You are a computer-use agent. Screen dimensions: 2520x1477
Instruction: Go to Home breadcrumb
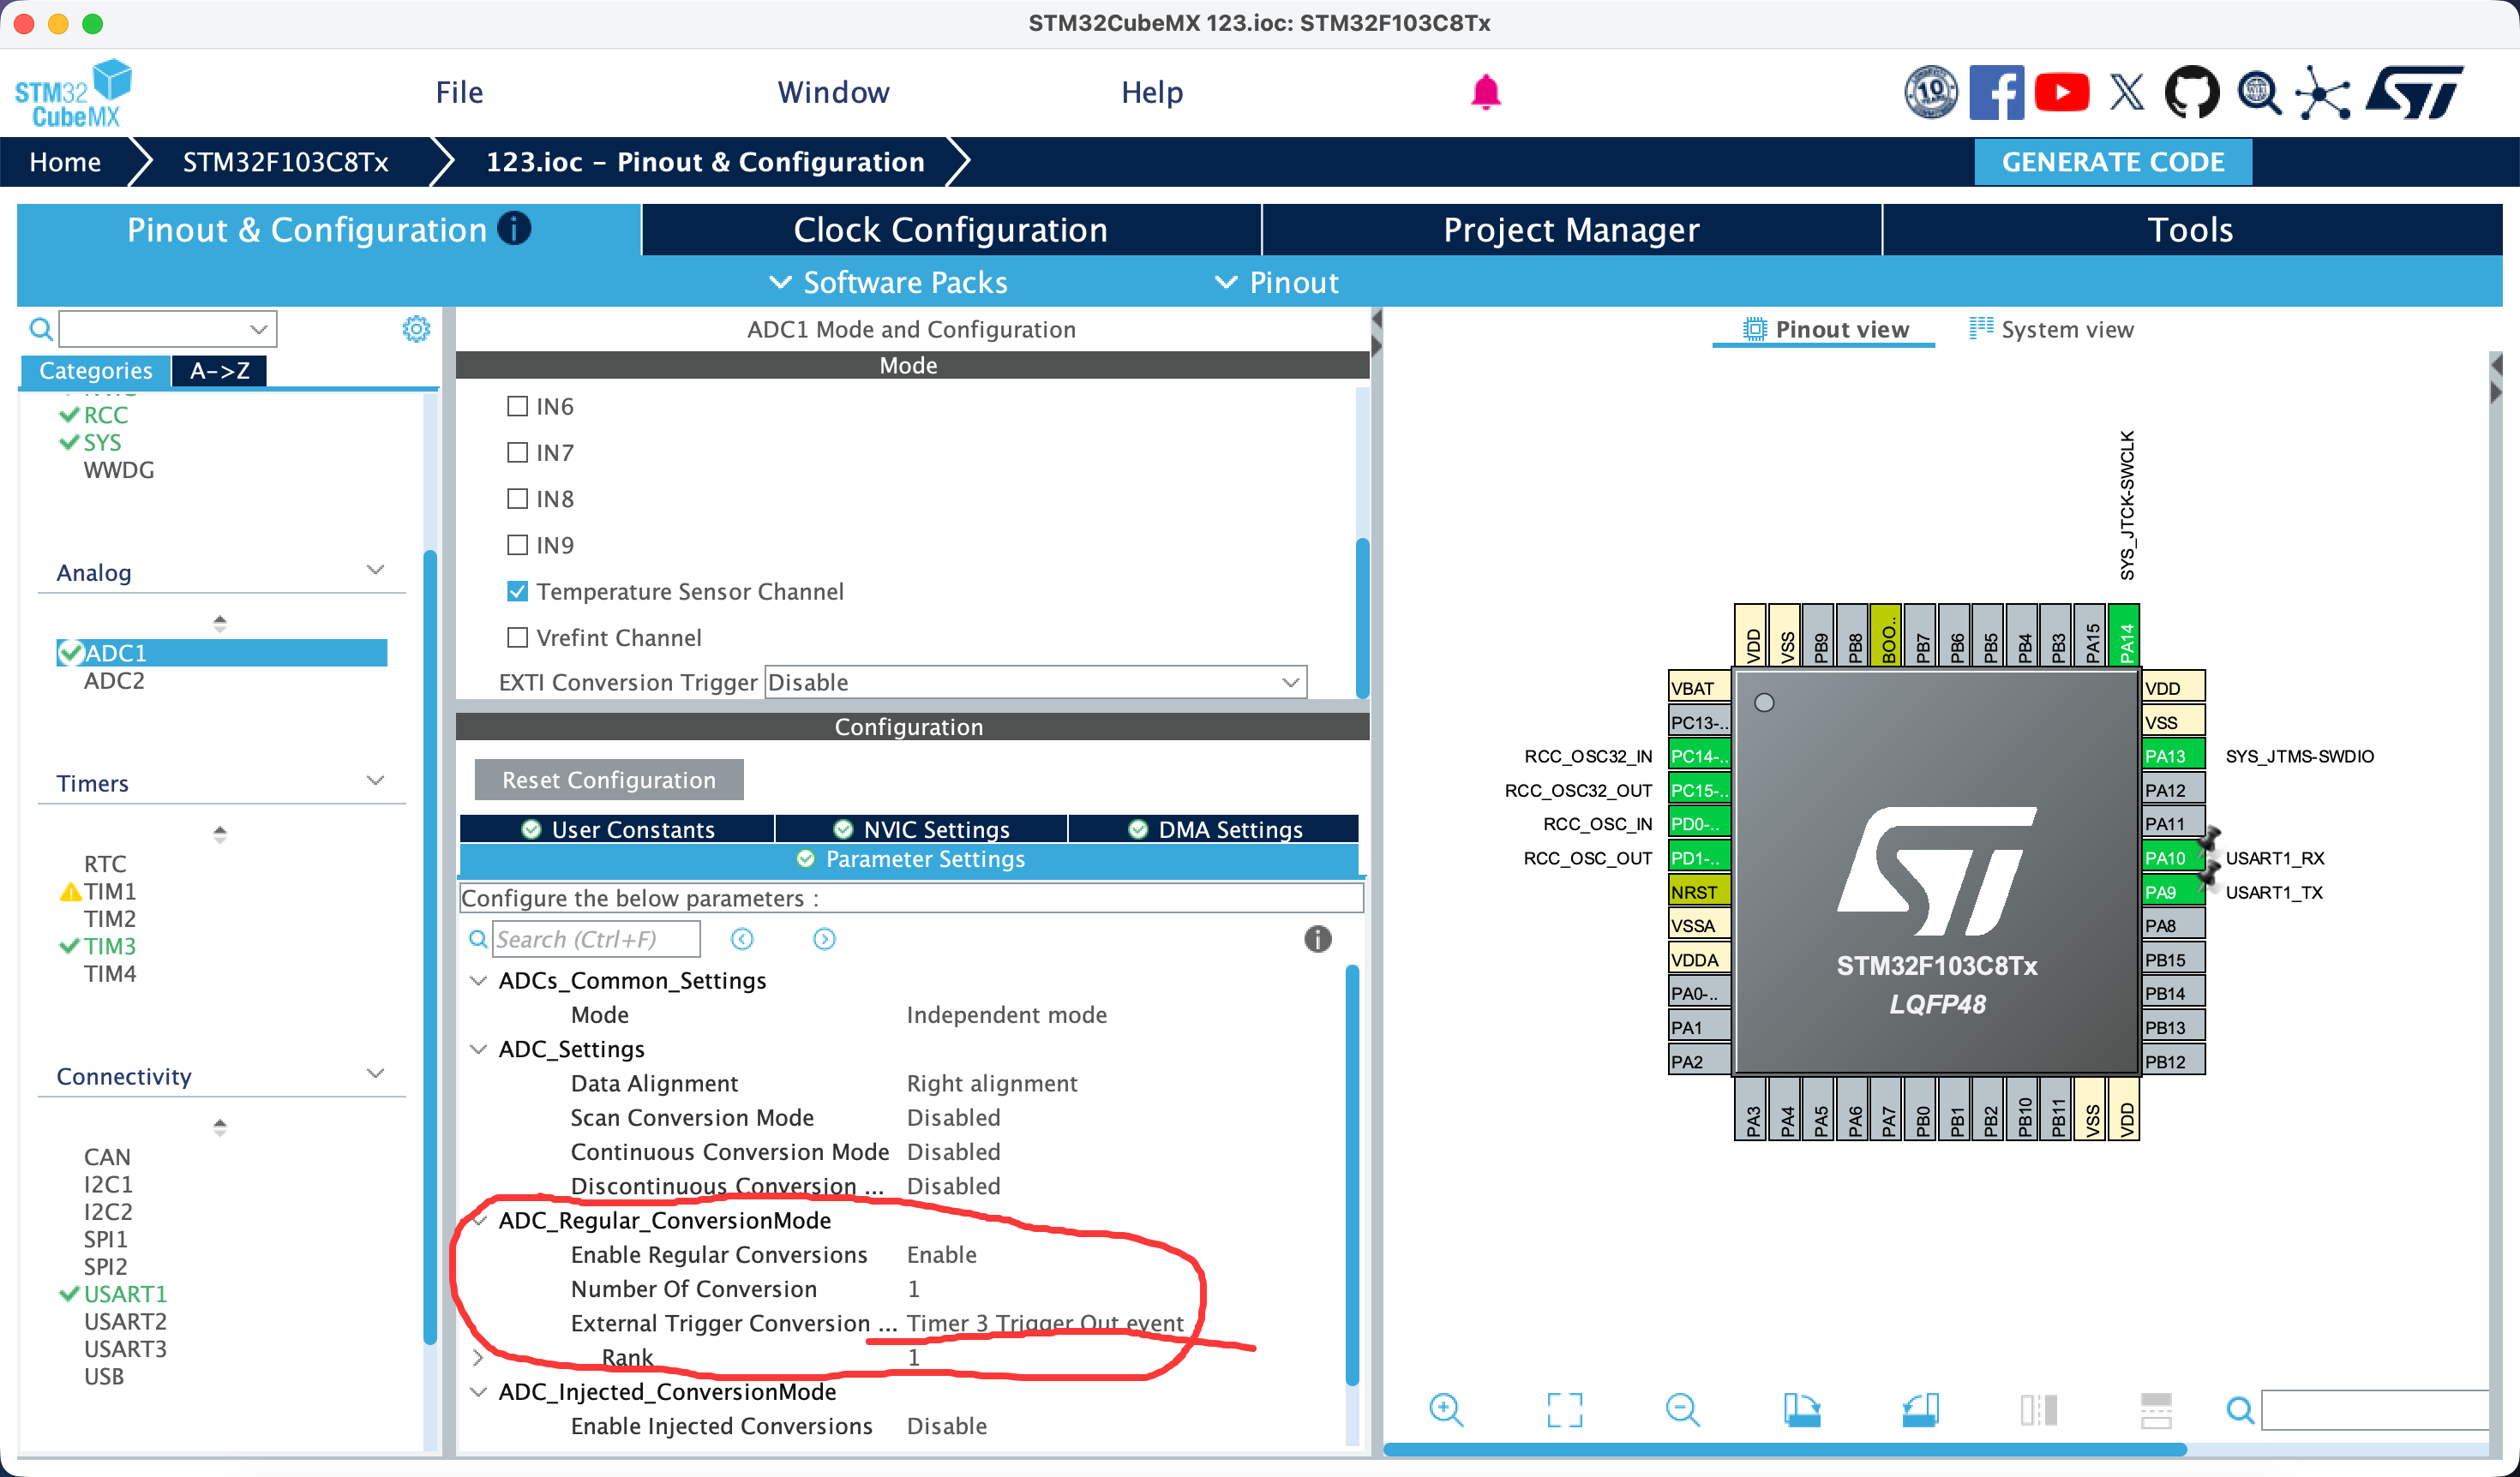click(x=65, y=162)
